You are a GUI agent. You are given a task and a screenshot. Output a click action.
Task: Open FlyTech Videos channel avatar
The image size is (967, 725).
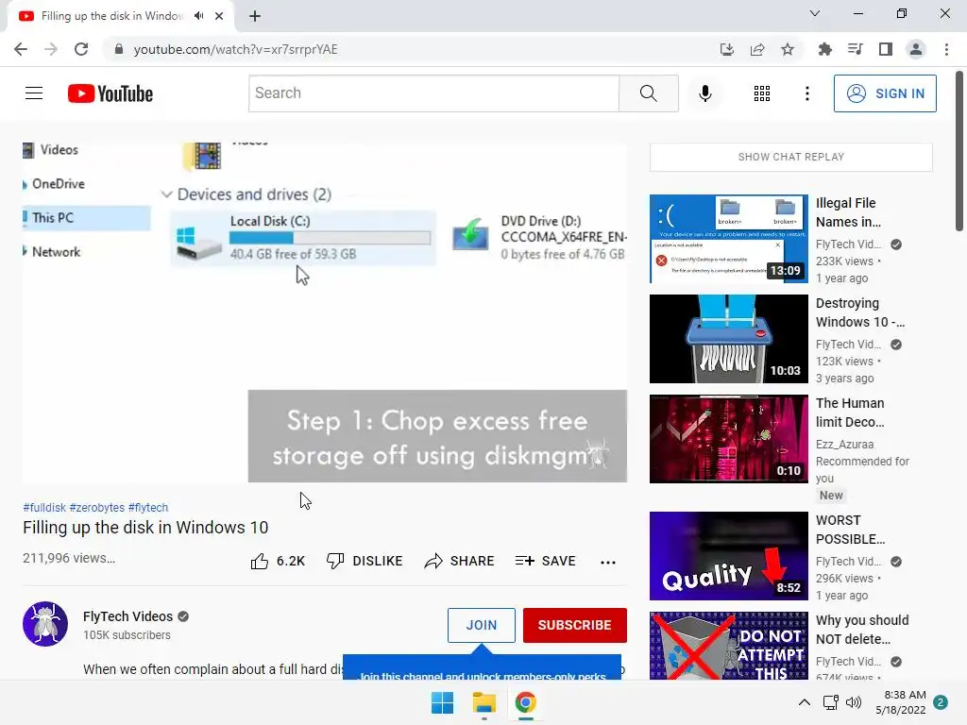coord(45,623)
